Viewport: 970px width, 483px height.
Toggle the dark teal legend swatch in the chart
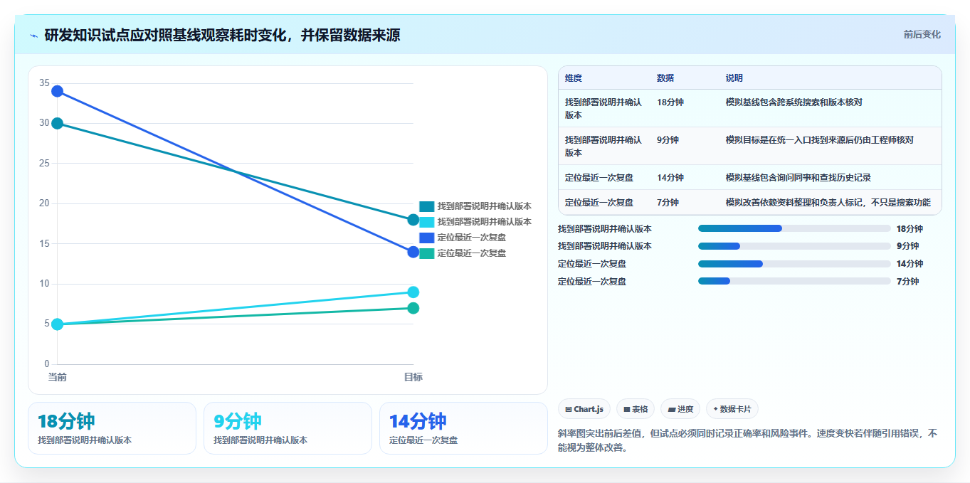pos(426,206)
